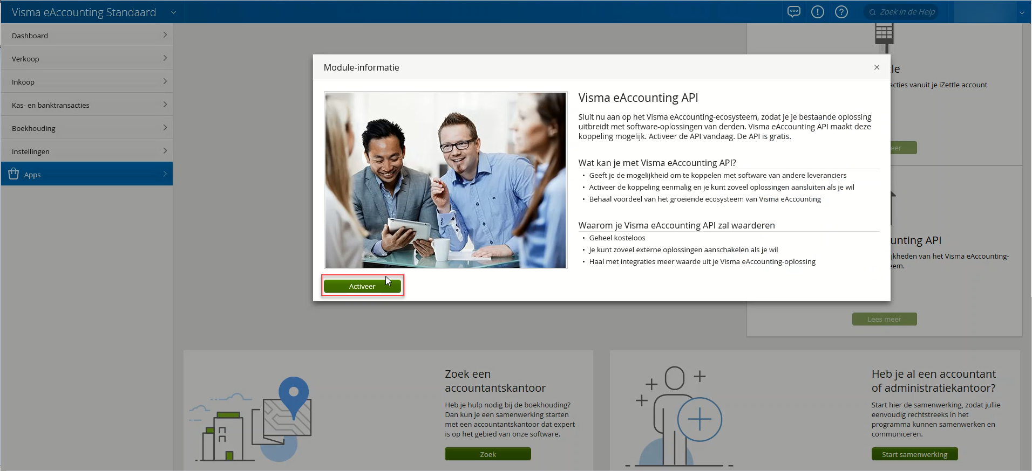Click the Lees meer button
1032x471 pixels.
[884, 319]
